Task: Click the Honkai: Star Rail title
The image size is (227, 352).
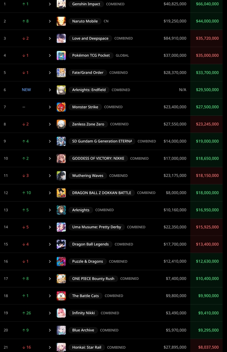Action: (x=87, y=347)
